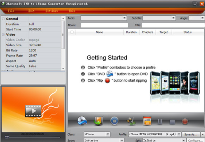Screen dimensions: 205x142
Task: Click the preview playback seek slider handle
Action: tap(7, 137)
